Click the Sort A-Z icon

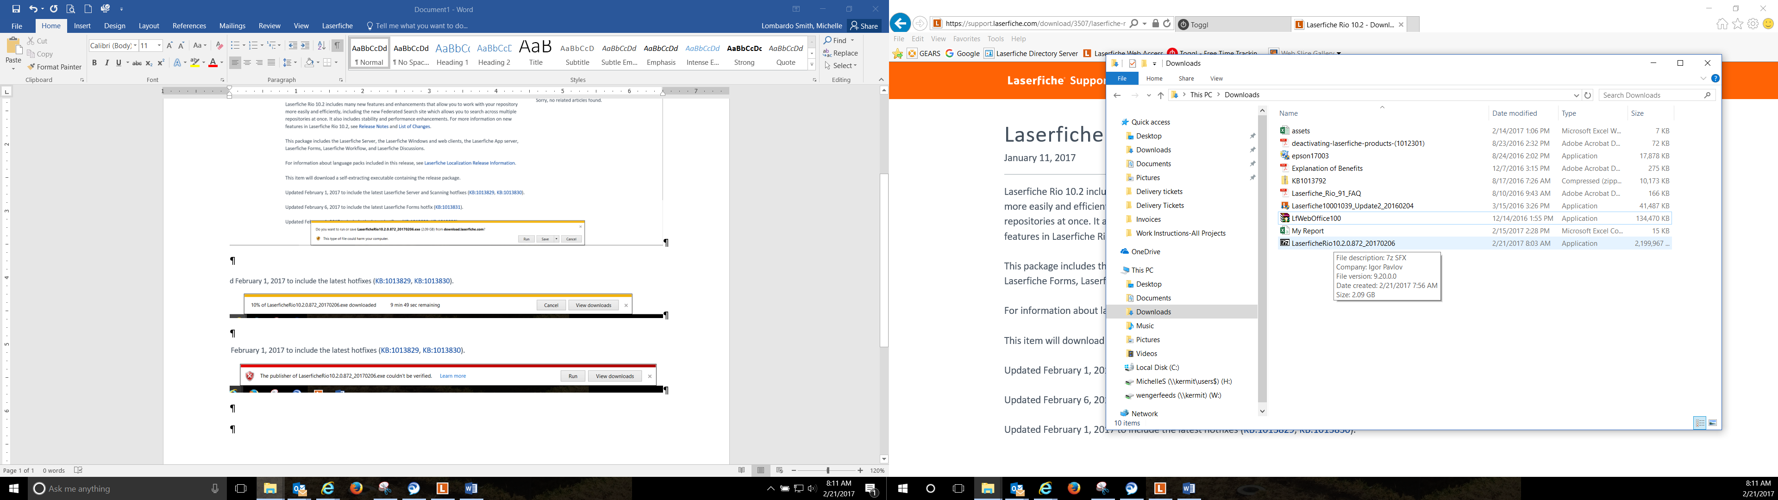322,45
